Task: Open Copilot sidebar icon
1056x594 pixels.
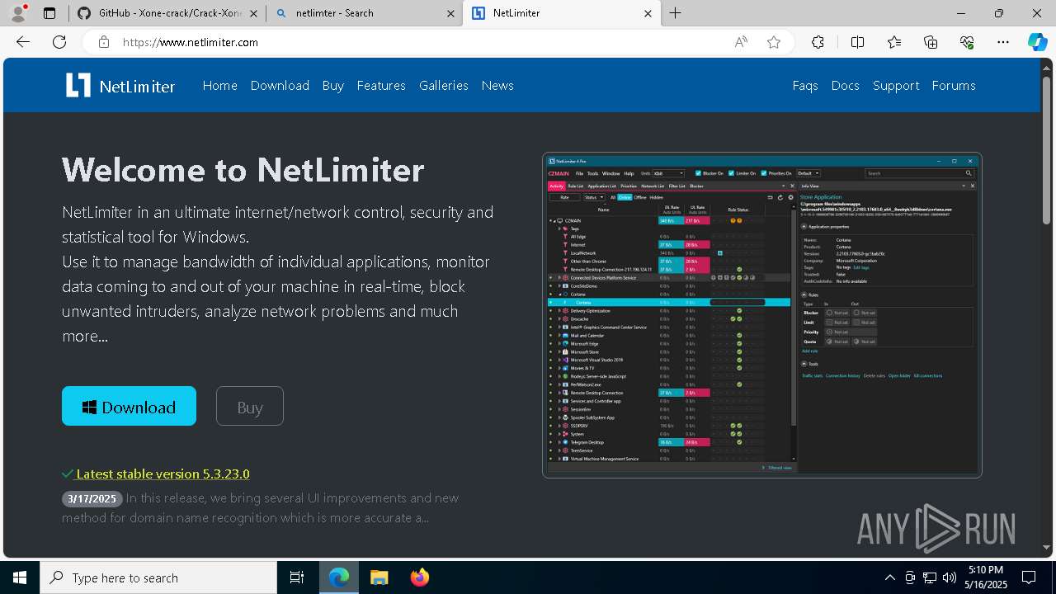Action: (x=1038, y=42)
